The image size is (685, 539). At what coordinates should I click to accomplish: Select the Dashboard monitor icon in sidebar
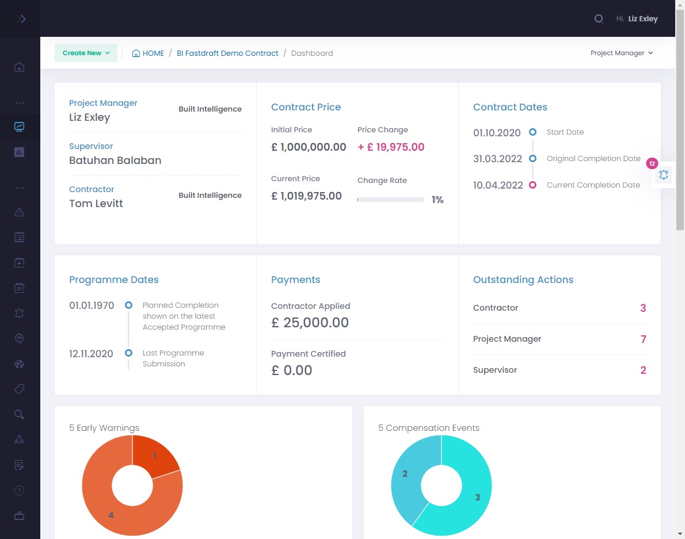pos(19,128)
